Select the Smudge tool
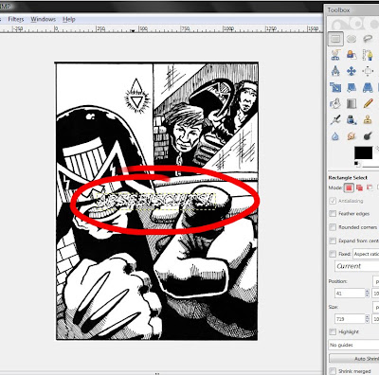 point(352,136)
